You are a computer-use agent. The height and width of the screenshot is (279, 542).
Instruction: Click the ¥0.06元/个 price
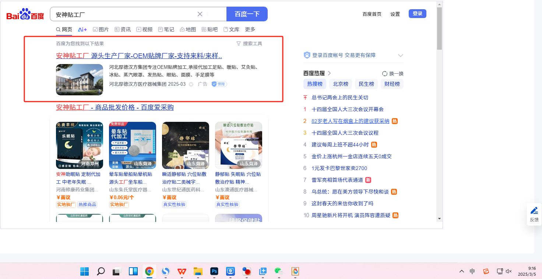click(x=122, y=197)
